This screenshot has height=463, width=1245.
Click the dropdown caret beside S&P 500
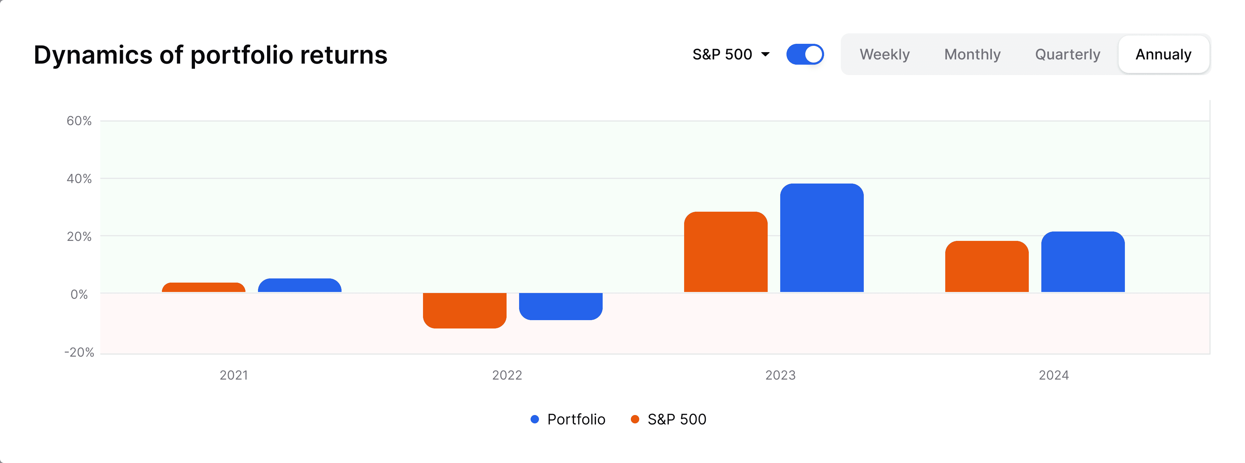pos(765,55)
